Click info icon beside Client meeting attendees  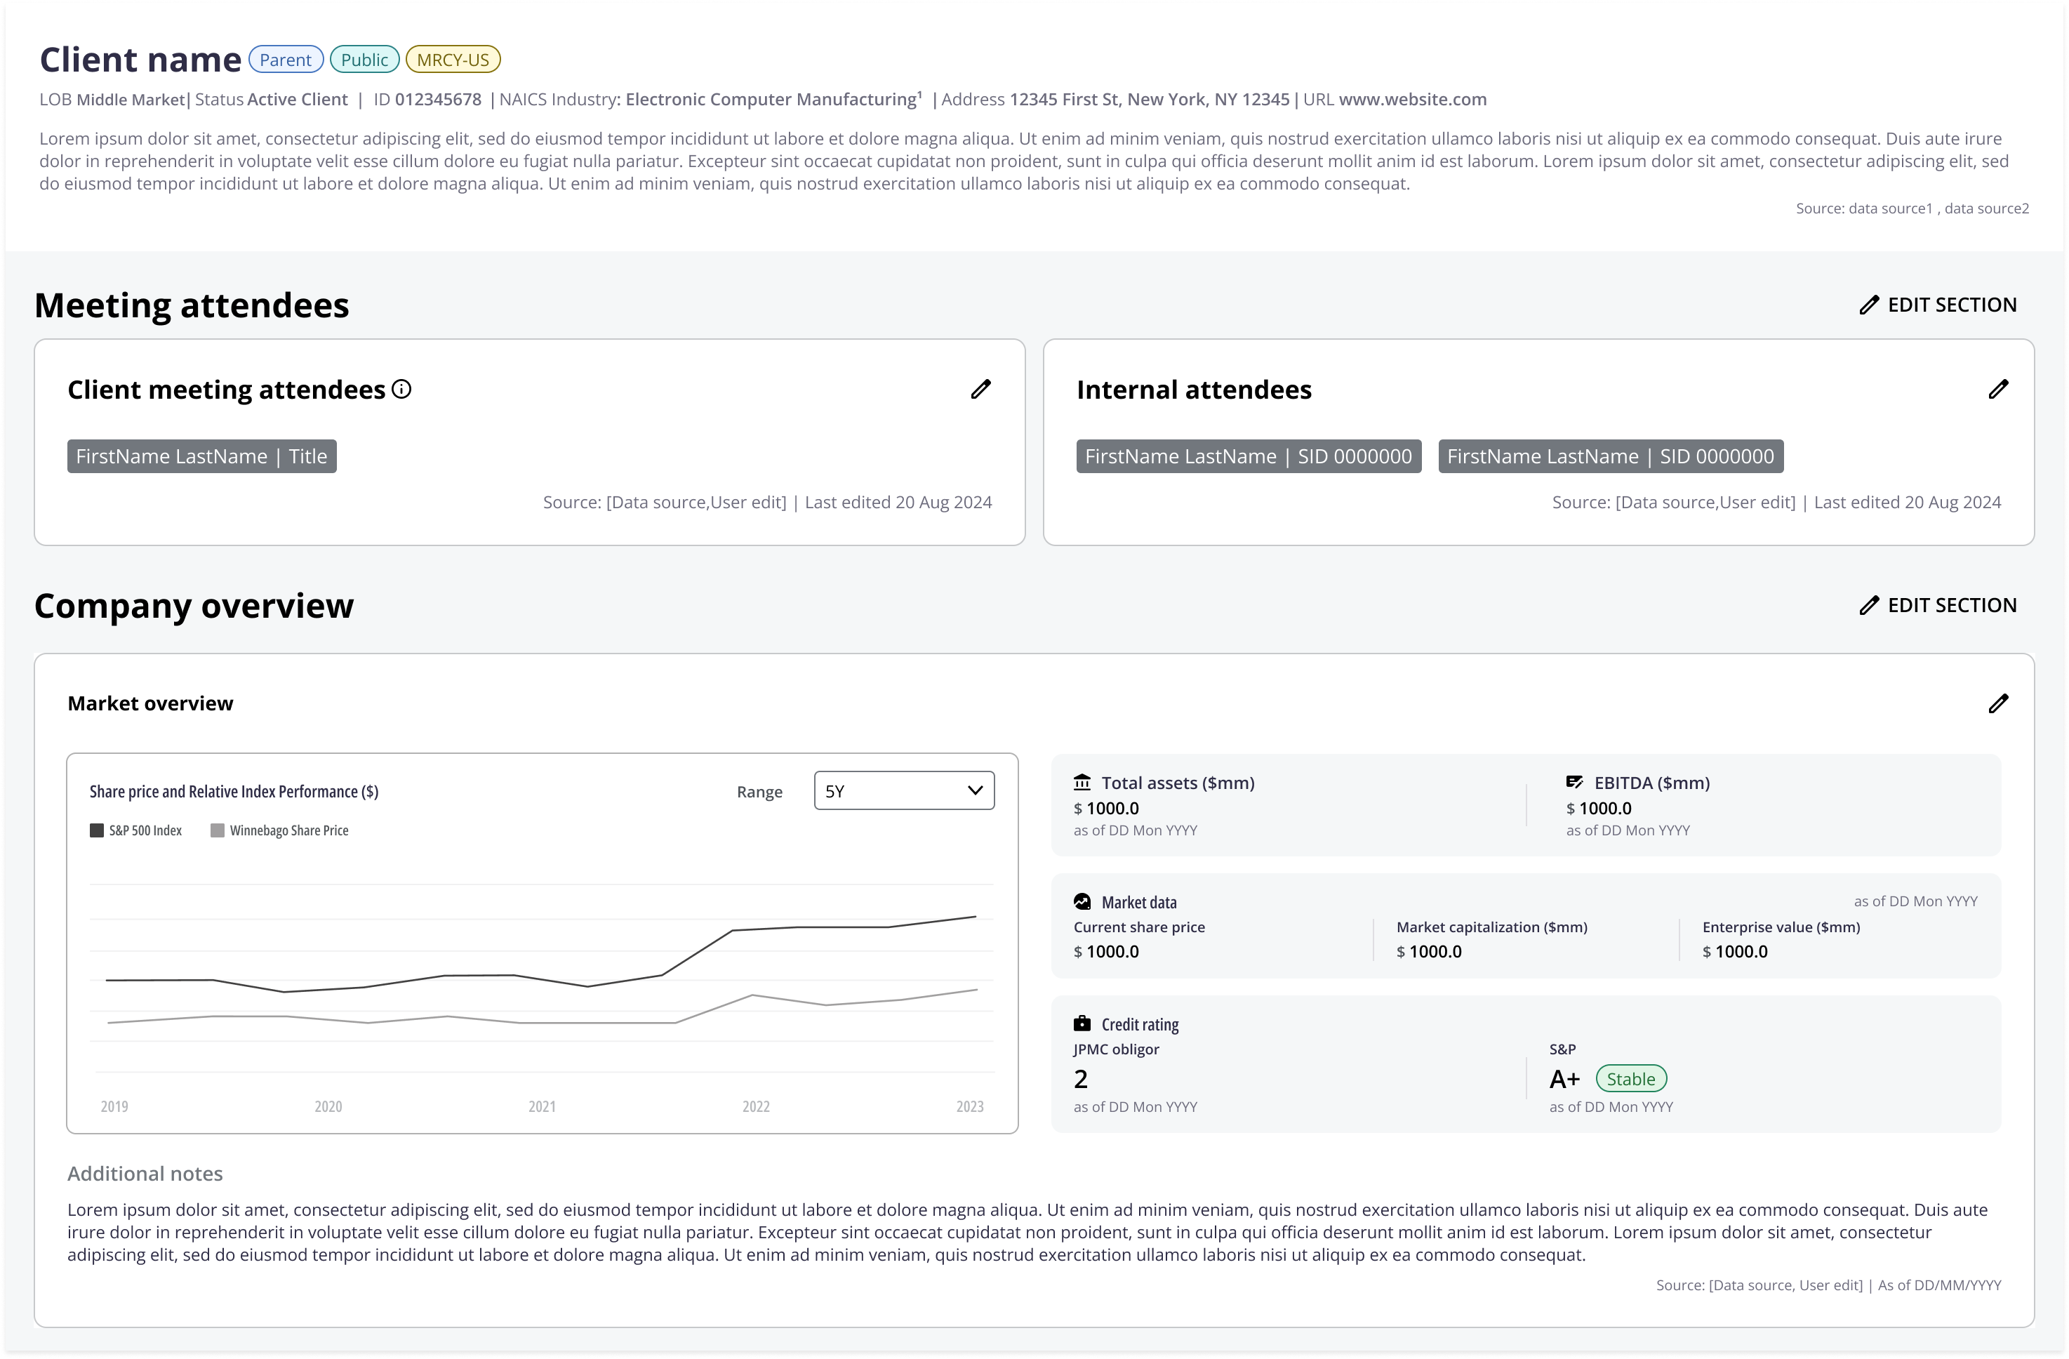pos(401,389)
